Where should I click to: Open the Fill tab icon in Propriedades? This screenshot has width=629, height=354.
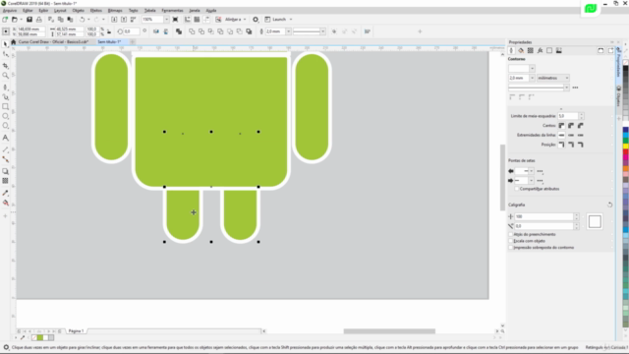click(521, 50)
